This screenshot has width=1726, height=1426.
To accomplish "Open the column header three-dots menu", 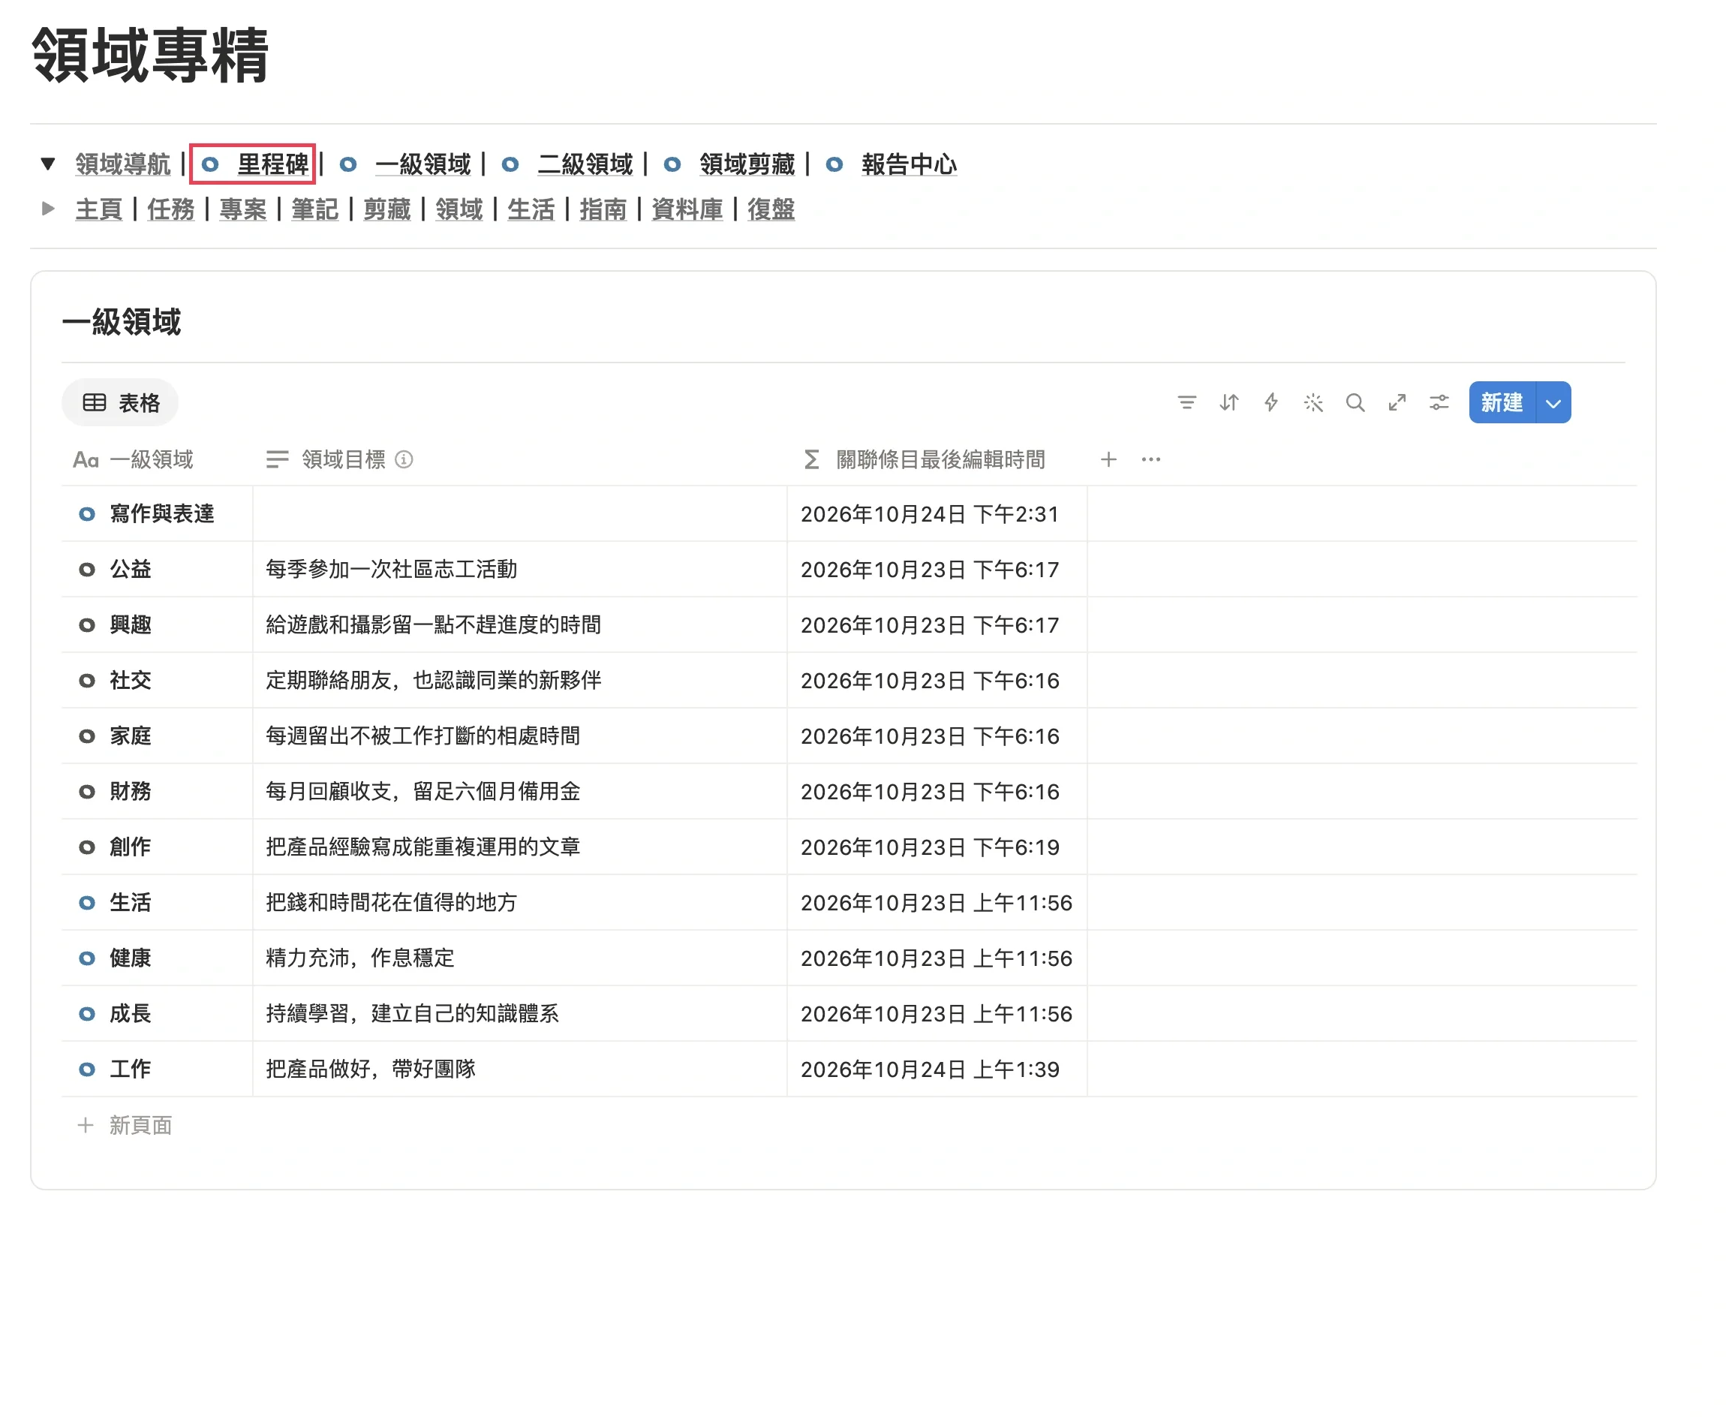I will (x=1150, y=459).
